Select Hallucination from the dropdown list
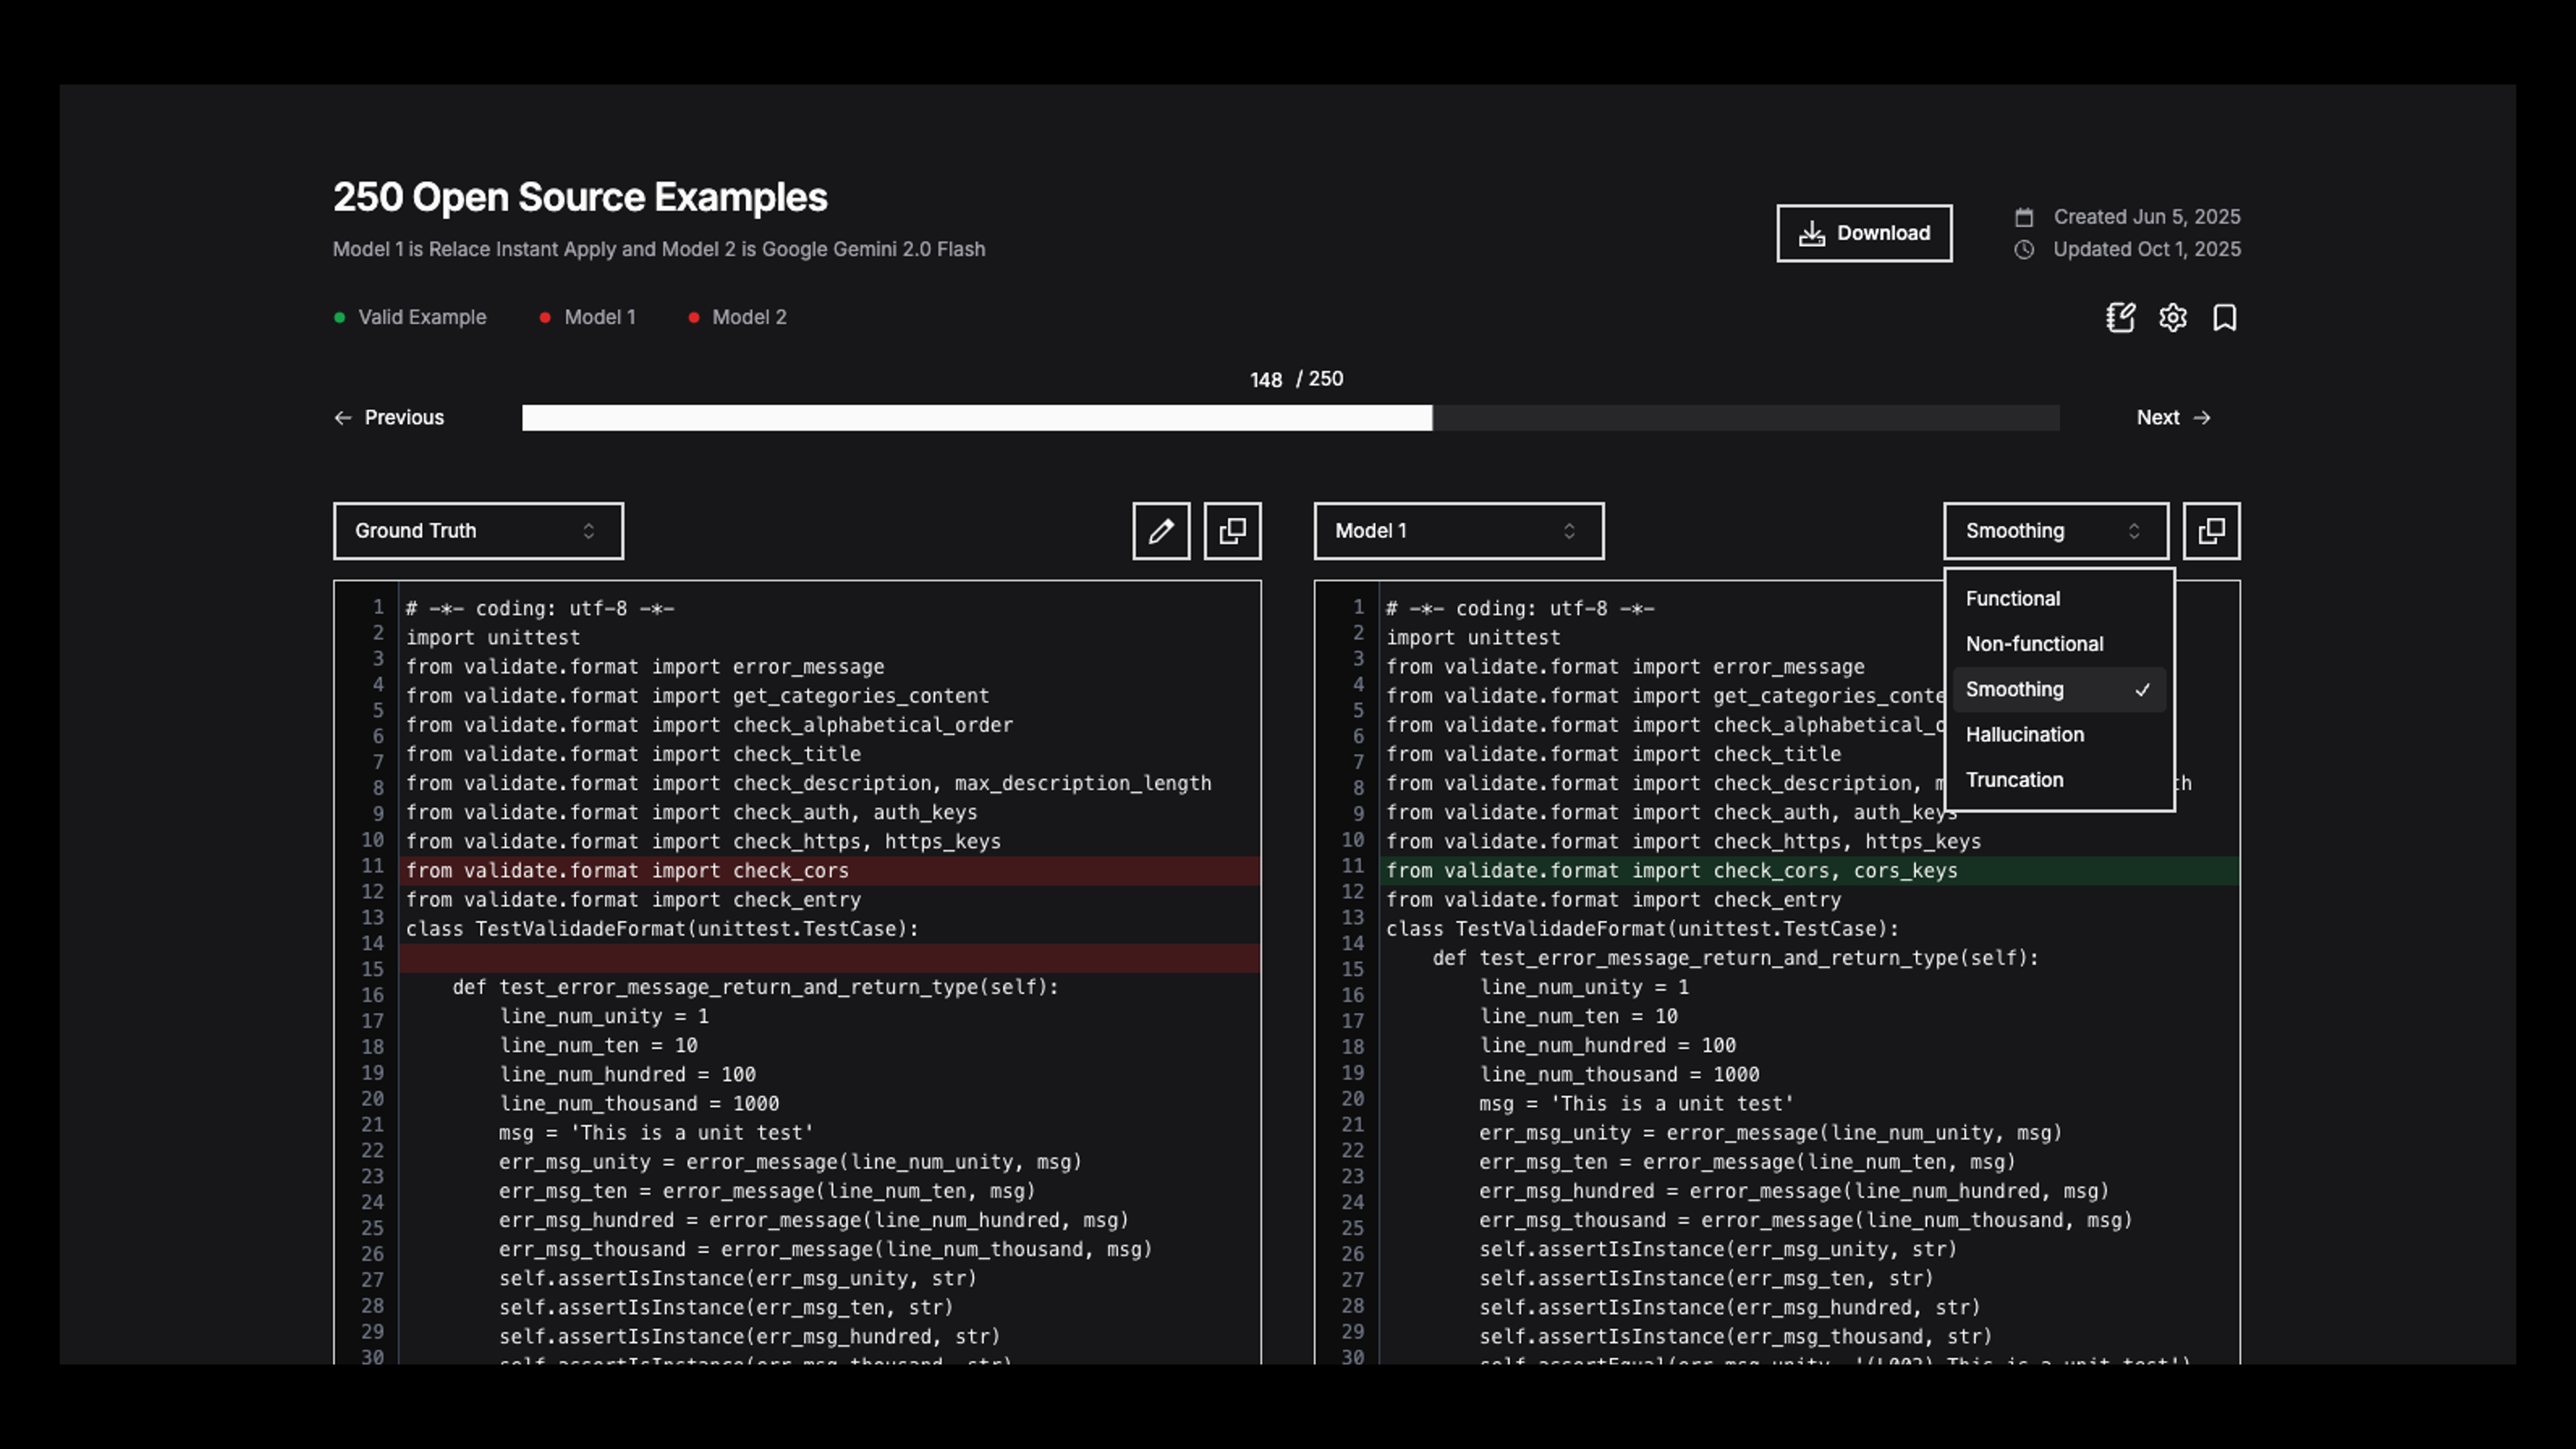Viewport: 2576px width, 1449px height. click(x=2025, y=734)
